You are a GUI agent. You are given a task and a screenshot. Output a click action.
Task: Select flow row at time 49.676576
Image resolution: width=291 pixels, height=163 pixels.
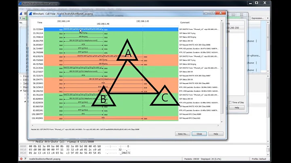click(x=111, y=56)
